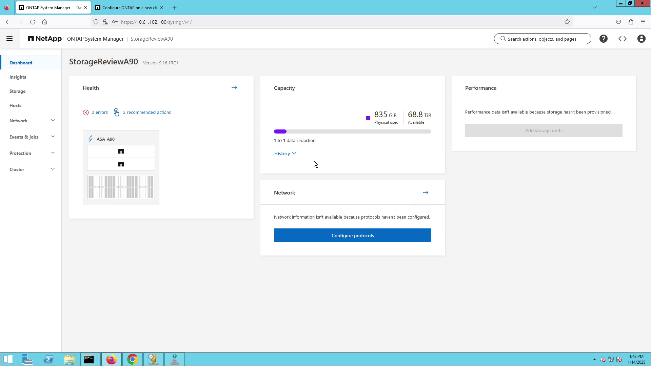Click the Health panel arrow icon

coord(234,87)
